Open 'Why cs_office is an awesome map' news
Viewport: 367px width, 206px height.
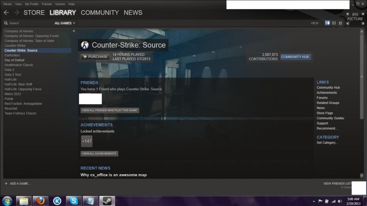(x=114, y=175)
